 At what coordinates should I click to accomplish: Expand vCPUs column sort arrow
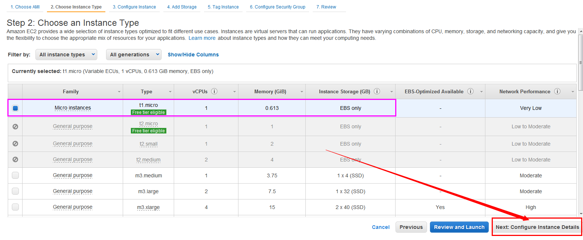coord(234,92)
